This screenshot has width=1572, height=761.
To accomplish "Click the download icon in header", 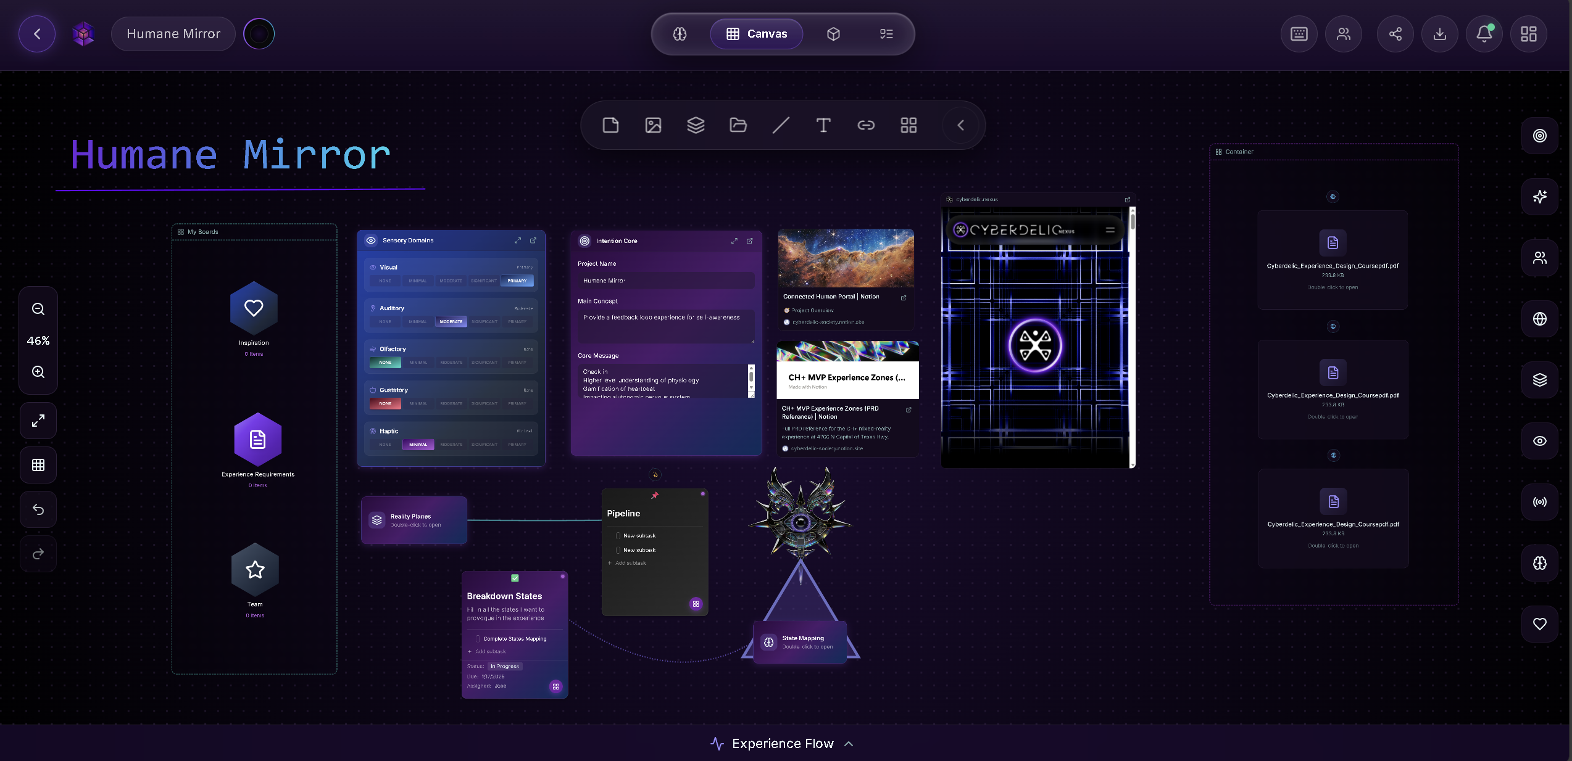I will [1439, 34].
